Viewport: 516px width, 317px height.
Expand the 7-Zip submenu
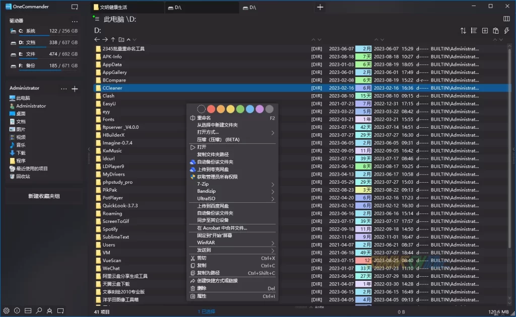tap(232, 185)
